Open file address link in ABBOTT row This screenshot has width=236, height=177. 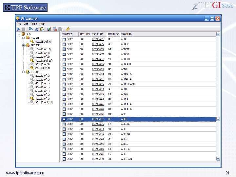pyautogui.click(x=98, y=59)
